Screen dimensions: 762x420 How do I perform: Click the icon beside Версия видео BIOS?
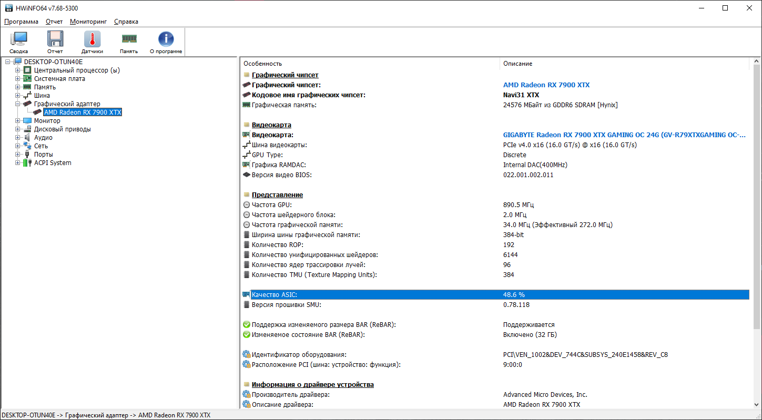point(247,175)
